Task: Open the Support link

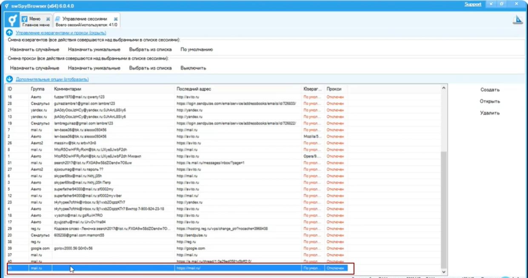Action: click(x=473, y=4)
